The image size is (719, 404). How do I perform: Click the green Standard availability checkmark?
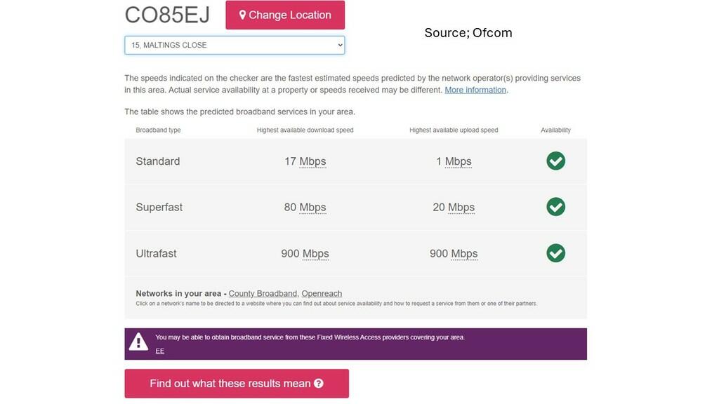pyautogui.click(x=555, y=161)
